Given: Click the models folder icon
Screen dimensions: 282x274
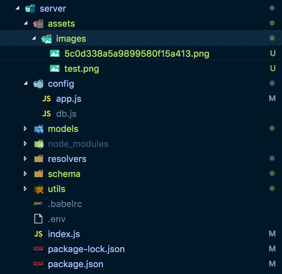Looking at the screenshot, I should point(38,129).
